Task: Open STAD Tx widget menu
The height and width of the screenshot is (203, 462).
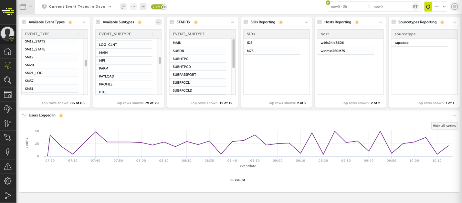Action: 232,22
